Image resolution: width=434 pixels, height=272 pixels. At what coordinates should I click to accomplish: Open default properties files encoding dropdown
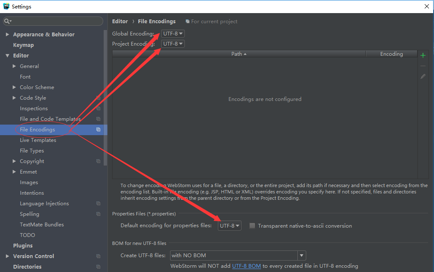point(229,226)
